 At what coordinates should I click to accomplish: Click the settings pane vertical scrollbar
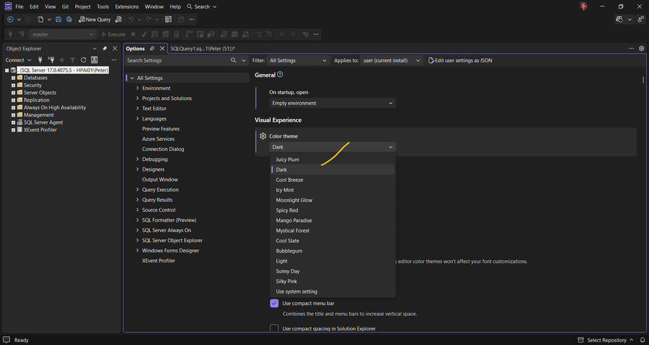pyautogui.click(x=643, y=80)
